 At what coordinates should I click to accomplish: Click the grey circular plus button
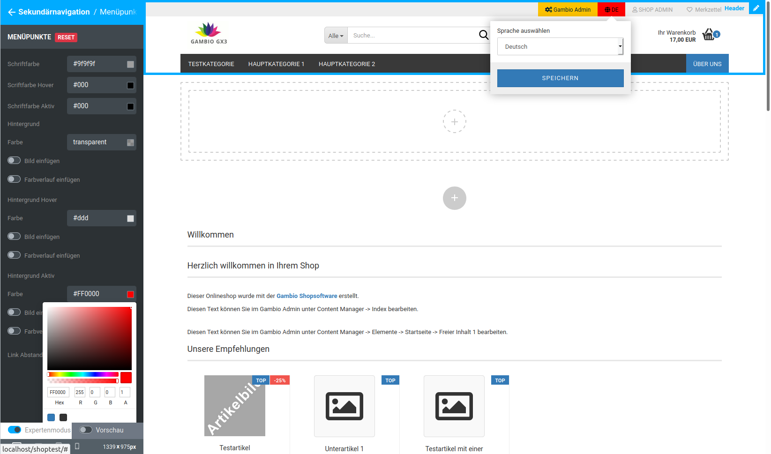click(454, 198)
